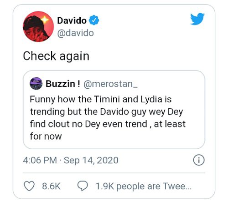Click the tweet info circle icon
228x202 pixels.
[x=199, y=160]
